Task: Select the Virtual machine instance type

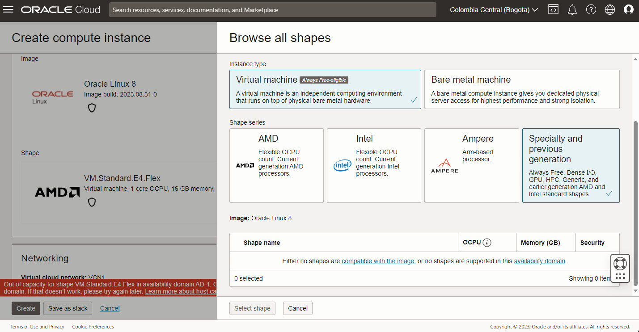Action: [x=325, y=89]
